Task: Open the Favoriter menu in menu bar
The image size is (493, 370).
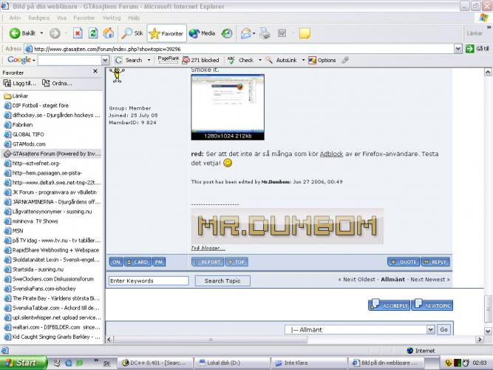Action: click(x=84, y=17)
